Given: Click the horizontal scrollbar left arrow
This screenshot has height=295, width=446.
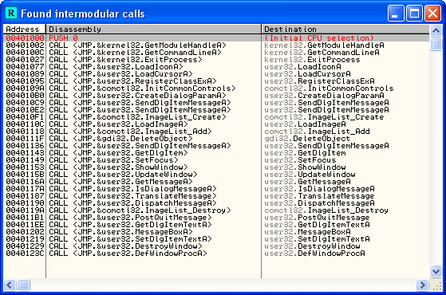Looking at the screenshot, I should pyautogui.click(x=10, y=285).
